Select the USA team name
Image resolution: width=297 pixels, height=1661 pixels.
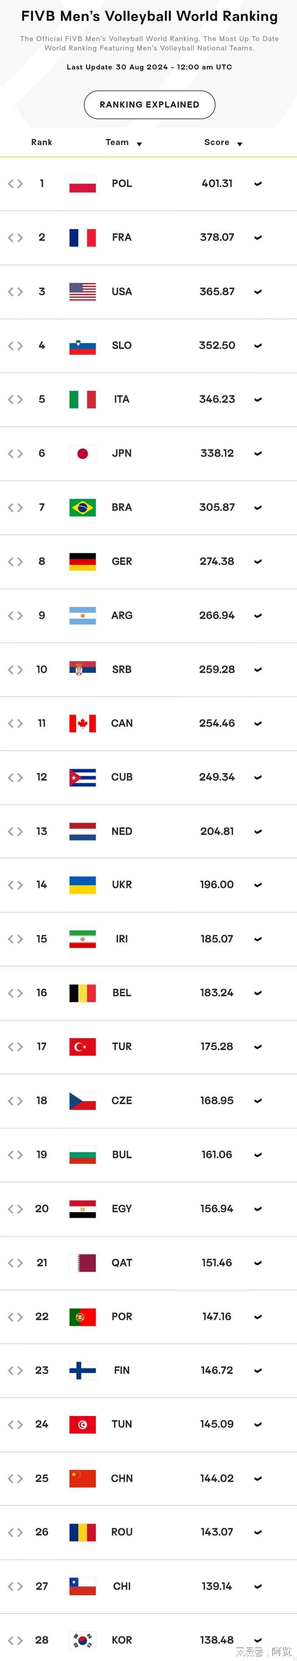pyautogui.click(x=121, y=291)
